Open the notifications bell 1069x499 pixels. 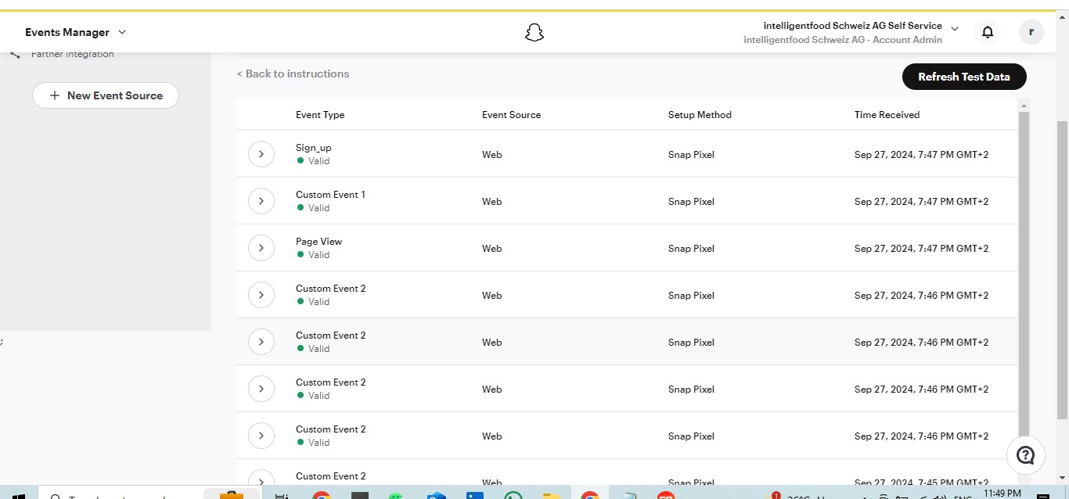[x=988, y=32]
